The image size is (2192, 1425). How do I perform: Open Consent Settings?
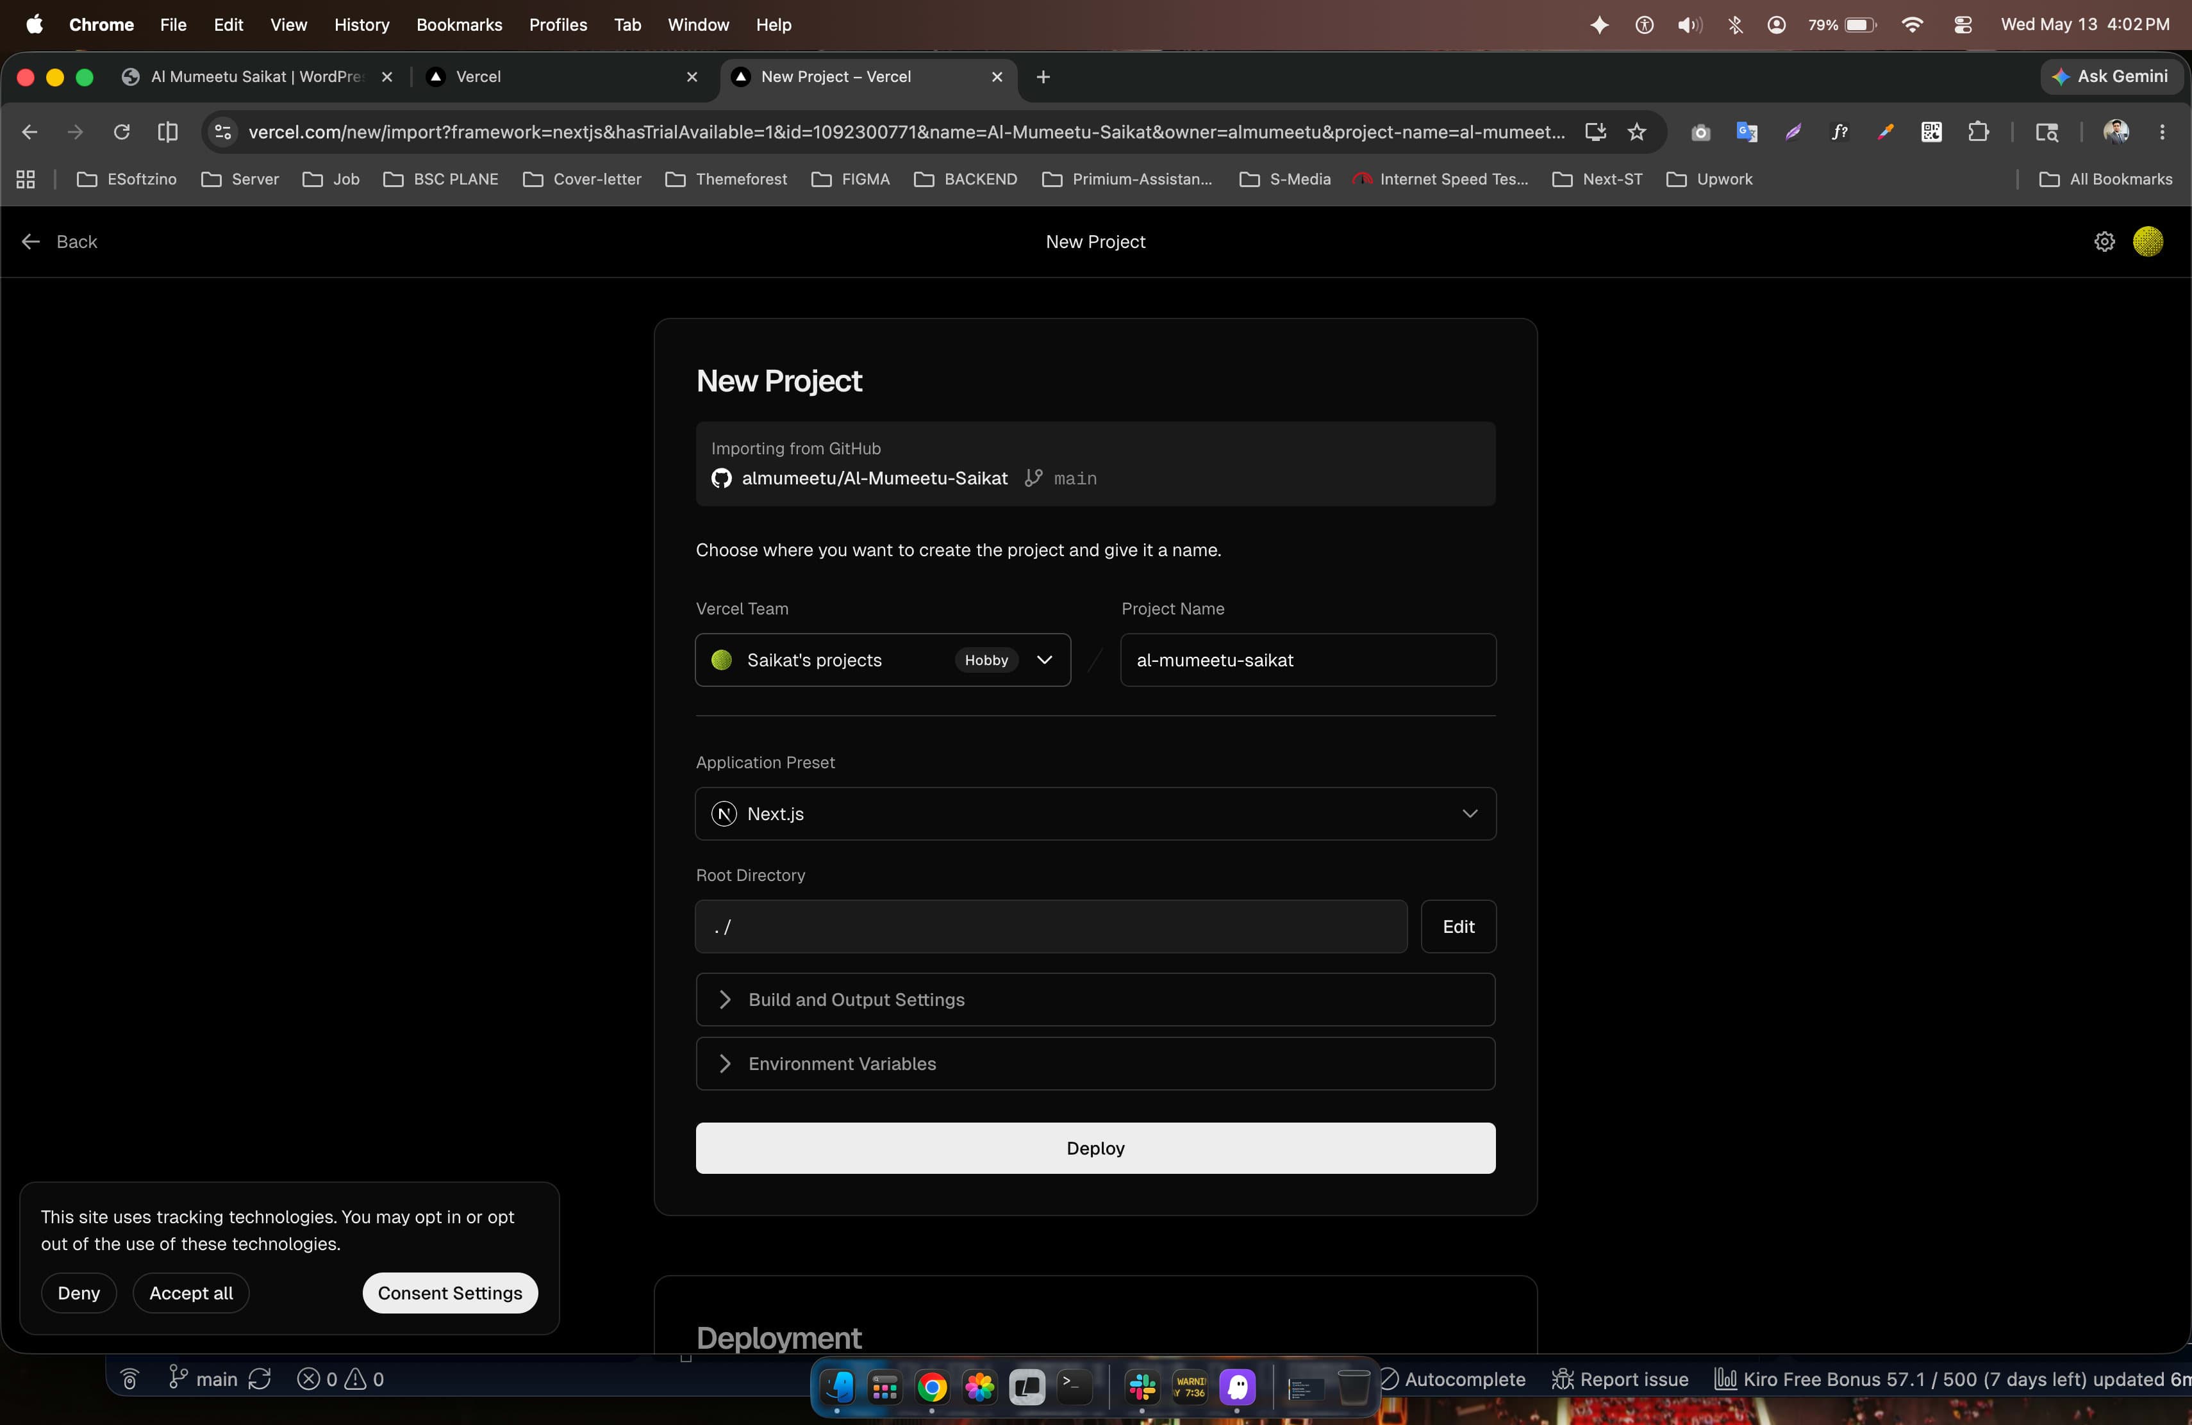tap(449, 1294)
